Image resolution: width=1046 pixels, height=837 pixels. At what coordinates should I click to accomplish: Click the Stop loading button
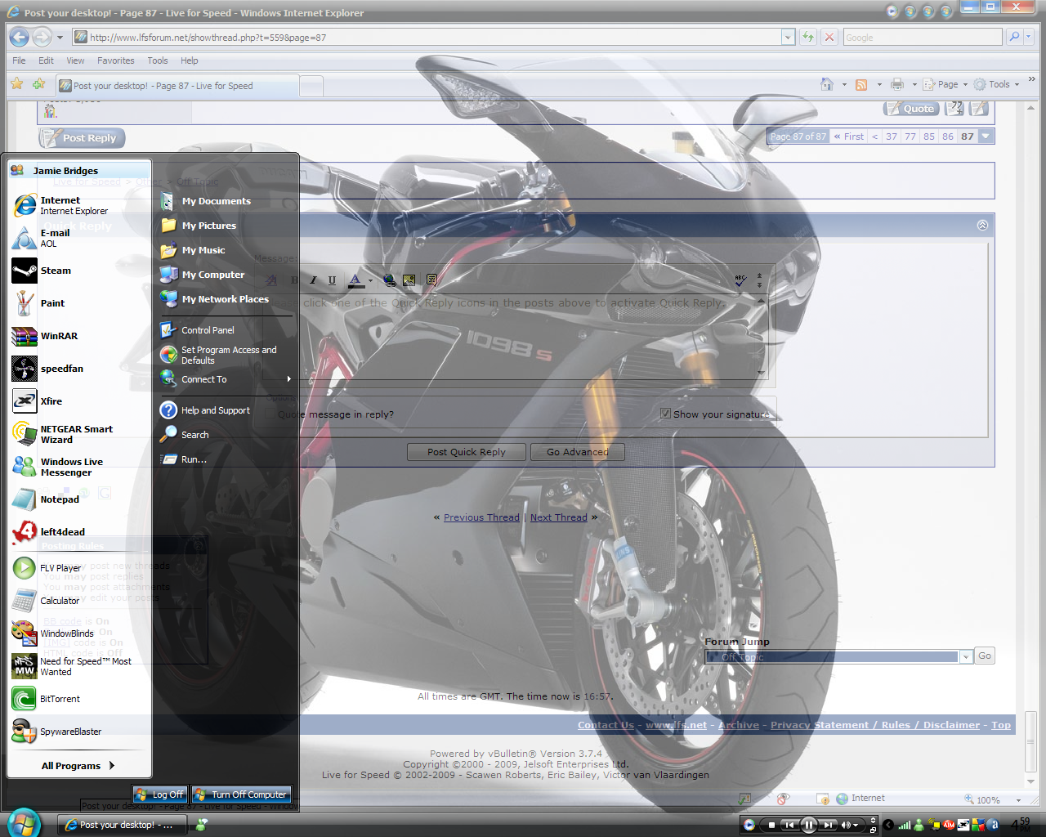[x=829, y=37]
